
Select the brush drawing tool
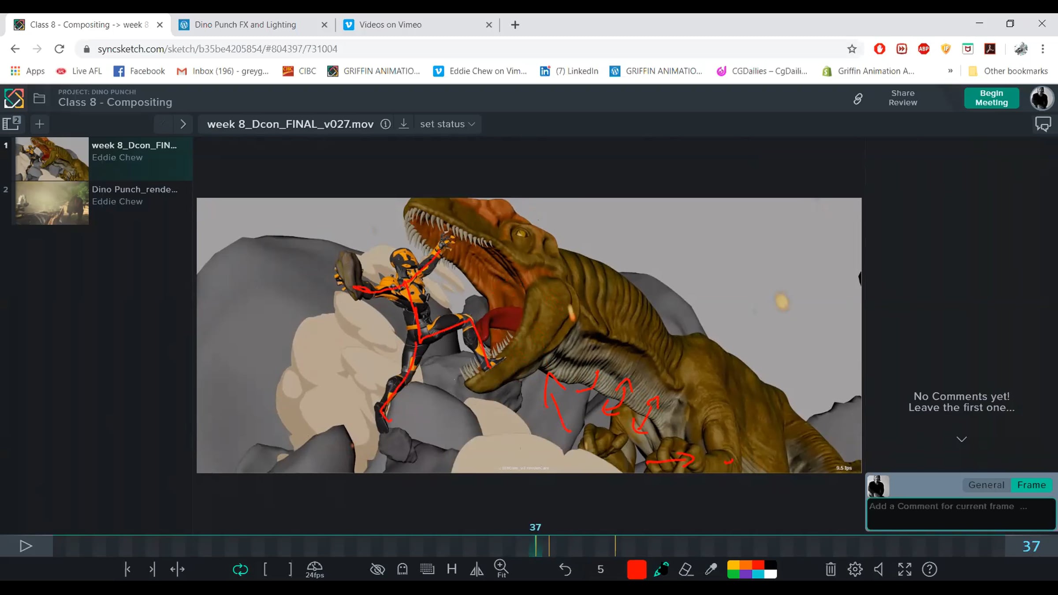661,569
